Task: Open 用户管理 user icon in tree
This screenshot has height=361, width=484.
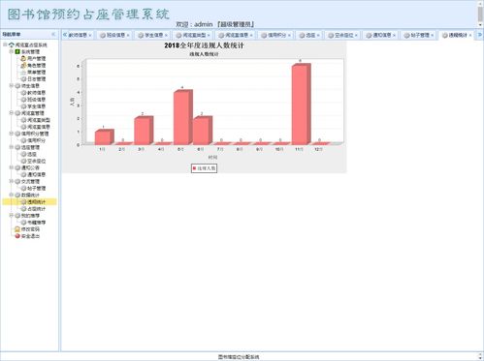Action: [x=23, y=58]
